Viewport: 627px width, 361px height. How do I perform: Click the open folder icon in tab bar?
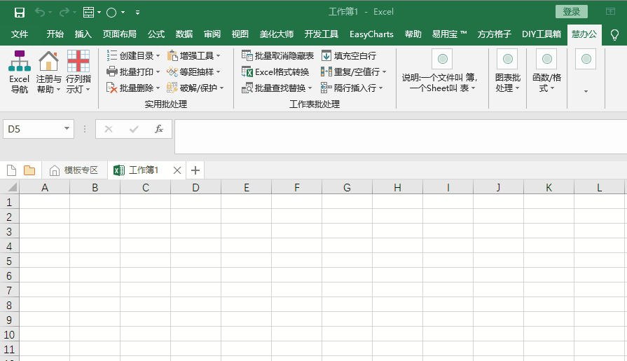[29, 170]
